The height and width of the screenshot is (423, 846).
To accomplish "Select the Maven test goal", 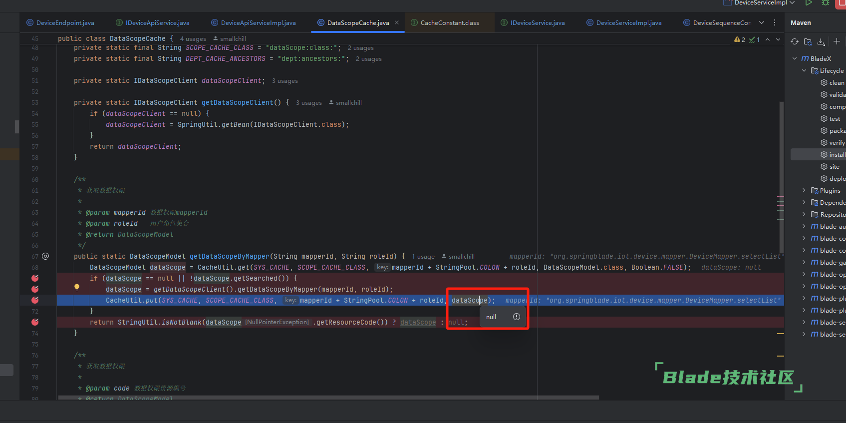I will tap(831, 118).
